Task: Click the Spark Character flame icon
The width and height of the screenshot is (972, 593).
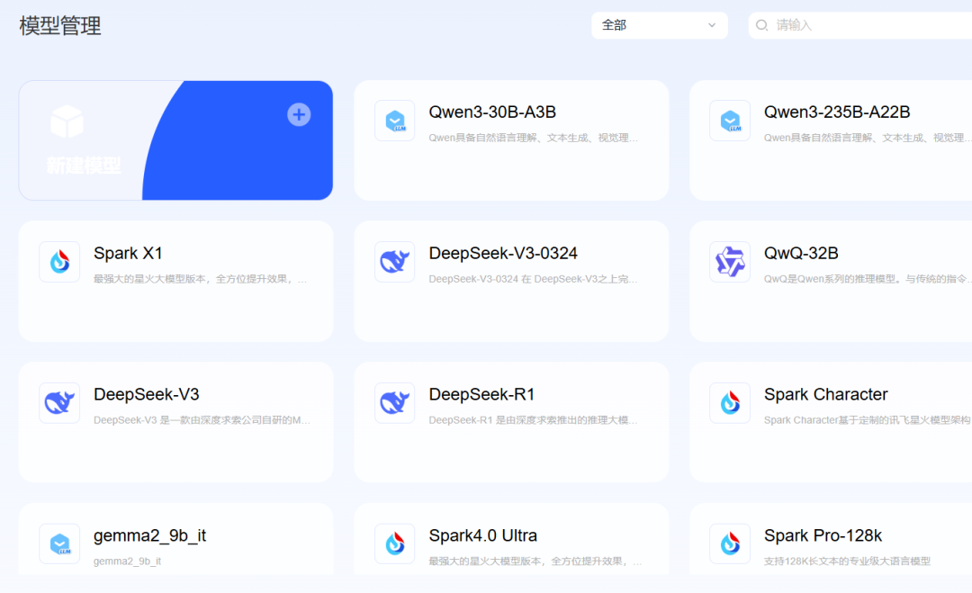Action: [730, 403]
